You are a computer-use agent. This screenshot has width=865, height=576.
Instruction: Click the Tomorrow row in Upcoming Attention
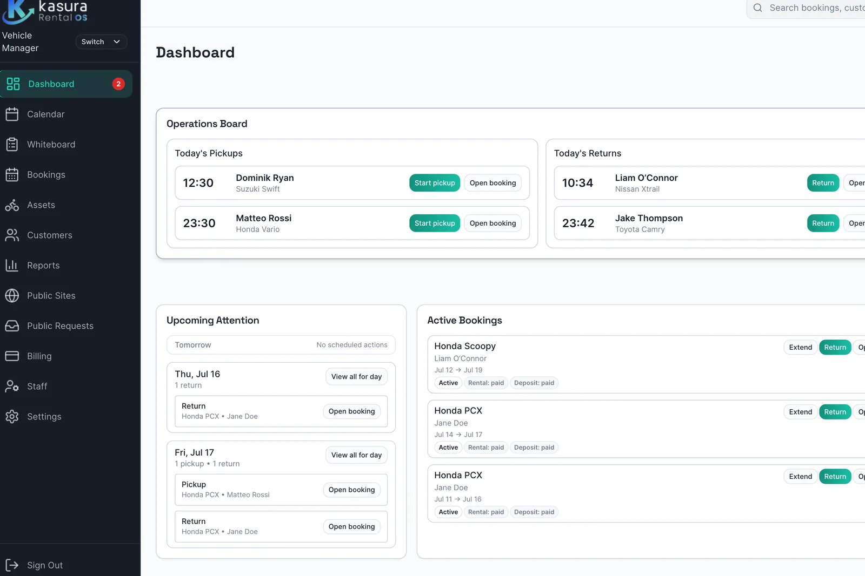[281, 345]
